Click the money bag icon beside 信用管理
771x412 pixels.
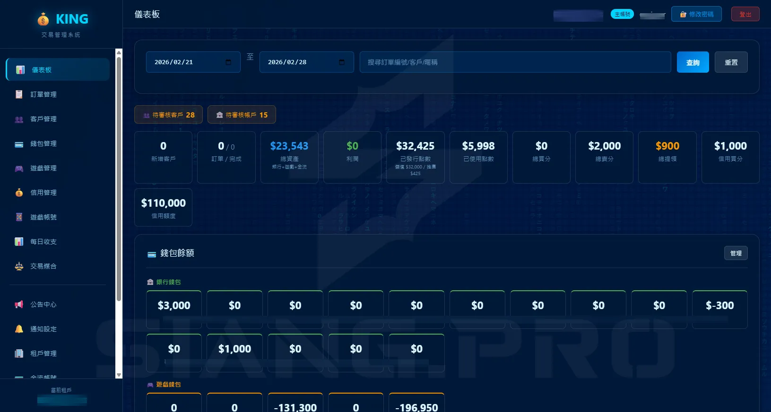click(x=19, y=193)
